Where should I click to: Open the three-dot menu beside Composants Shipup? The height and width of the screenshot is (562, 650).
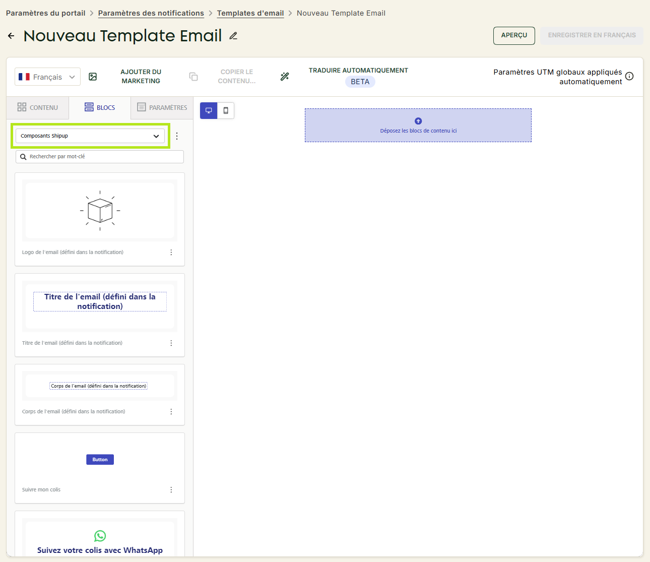click(x=177, y=136)
